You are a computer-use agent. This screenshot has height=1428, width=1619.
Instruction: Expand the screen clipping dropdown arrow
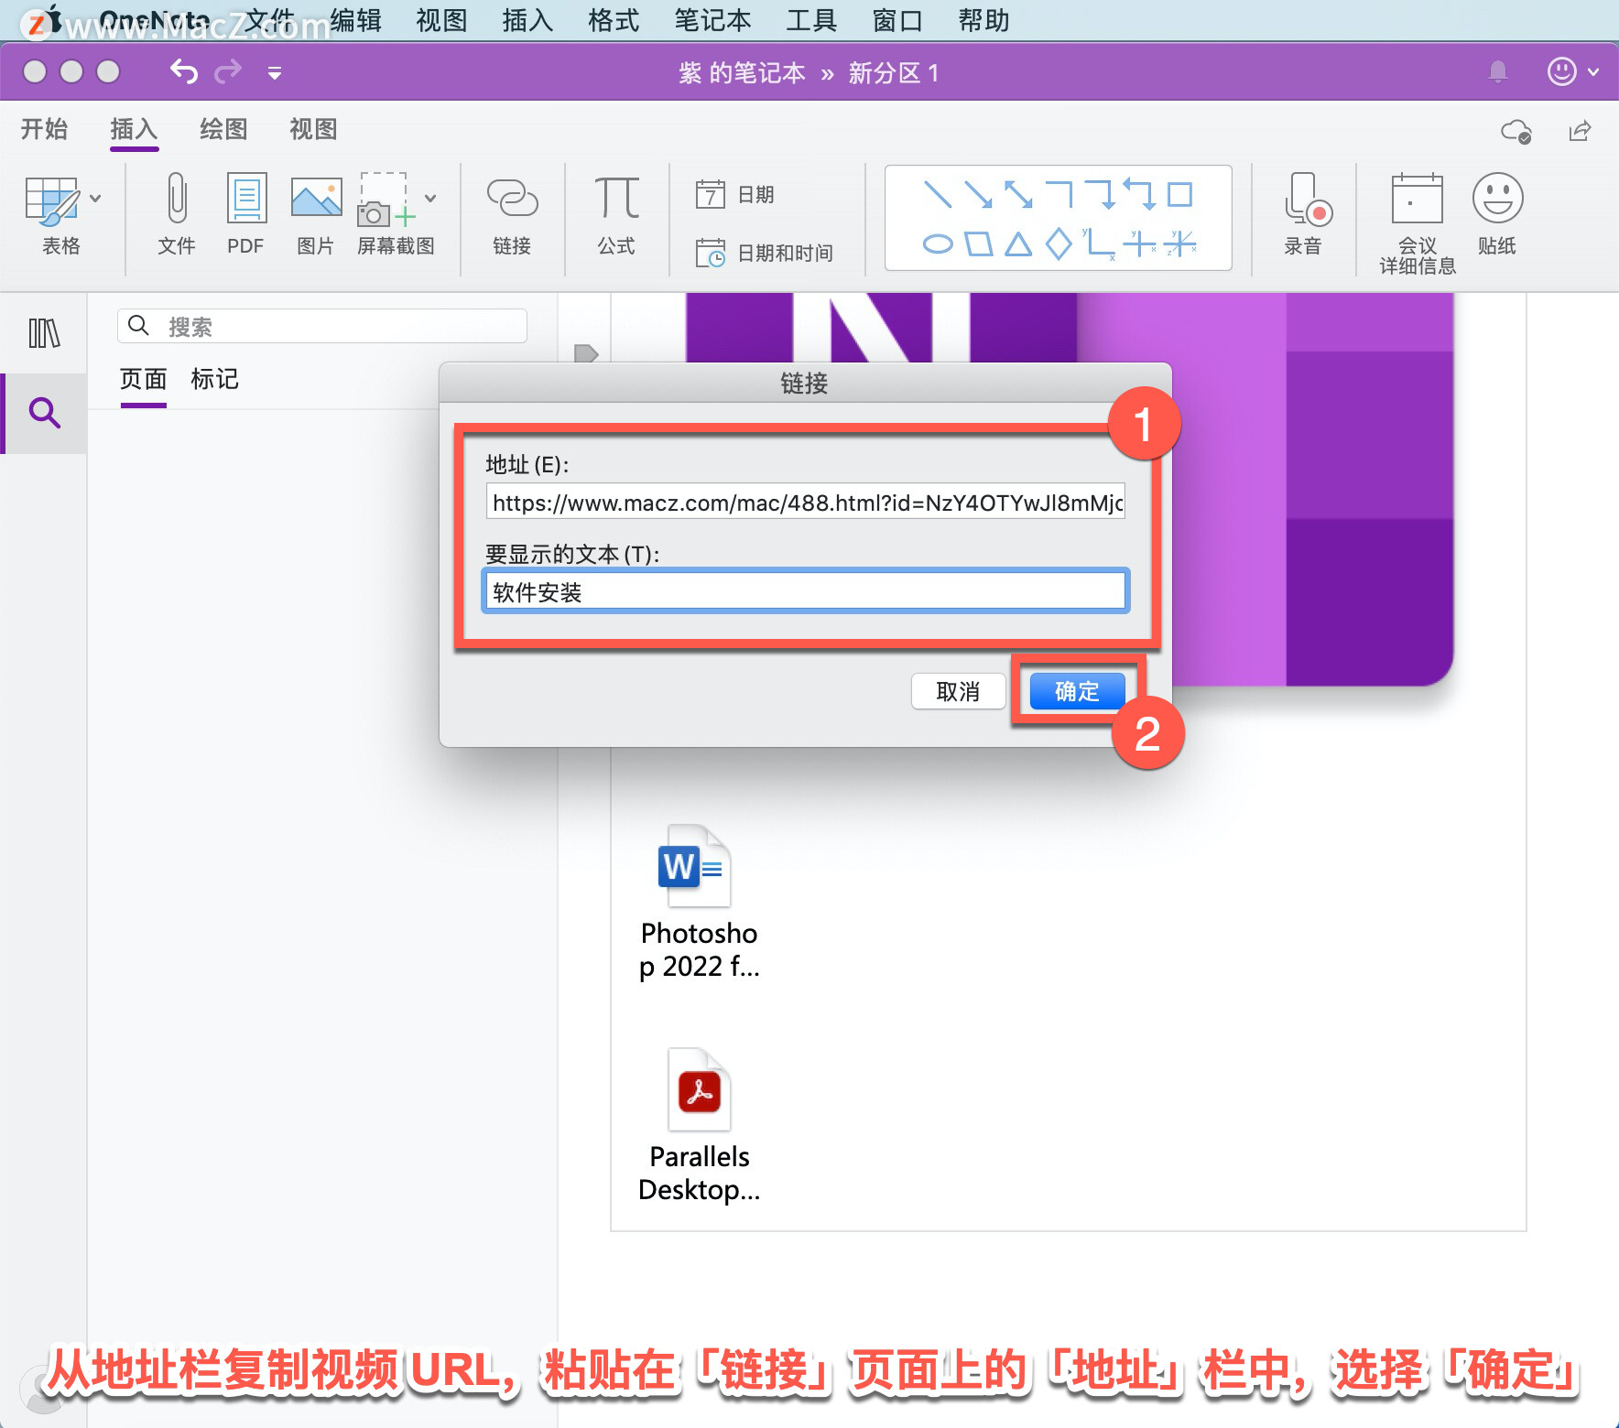point(430,198)
